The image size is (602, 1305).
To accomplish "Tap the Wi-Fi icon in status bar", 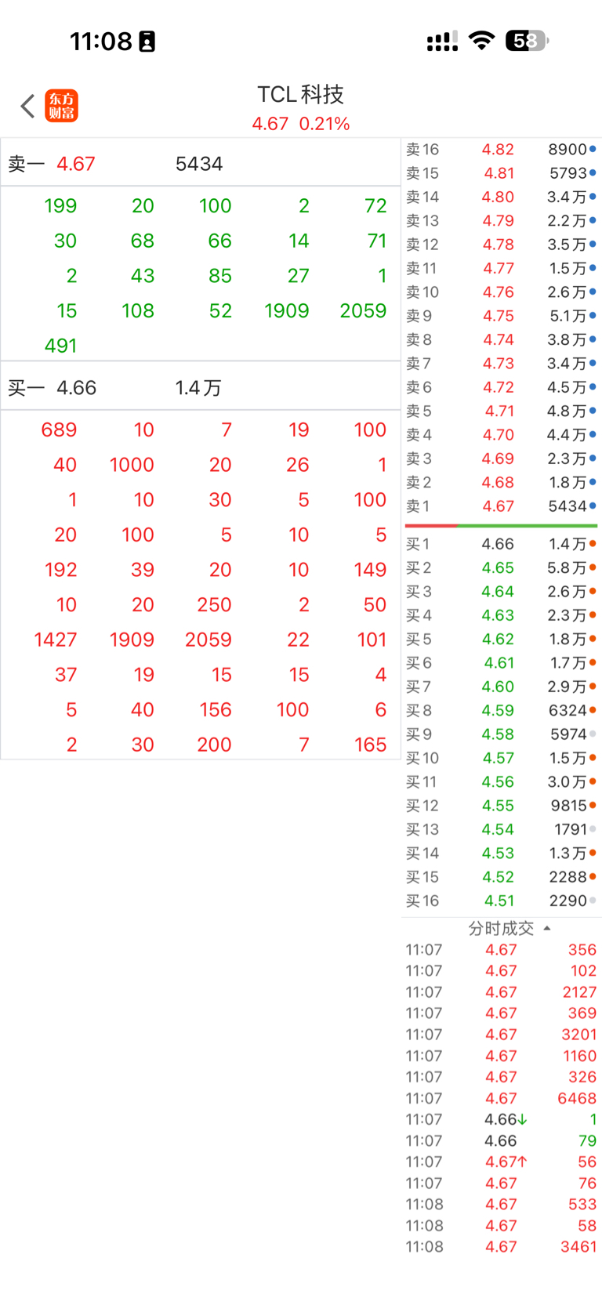I will tap(482, 41).
